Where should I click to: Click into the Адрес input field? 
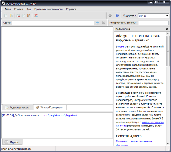tap(53, 23)
